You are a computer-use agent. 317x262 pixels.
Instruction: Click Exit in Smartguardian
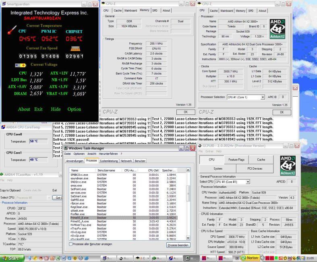[x=38, y=109]
